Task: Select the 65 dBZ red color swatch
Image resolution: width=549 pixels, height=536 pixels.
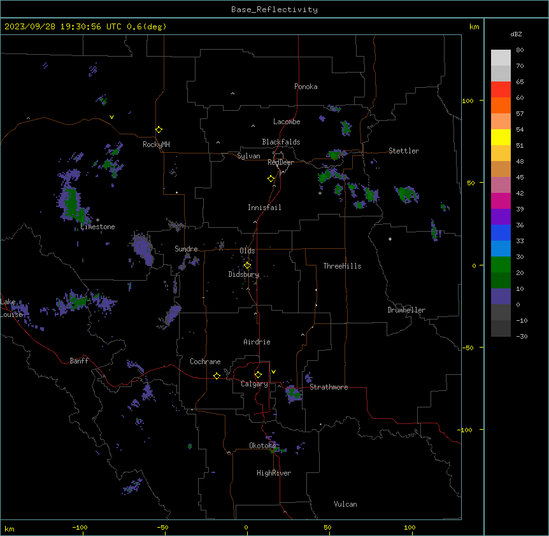Action: 501,89
